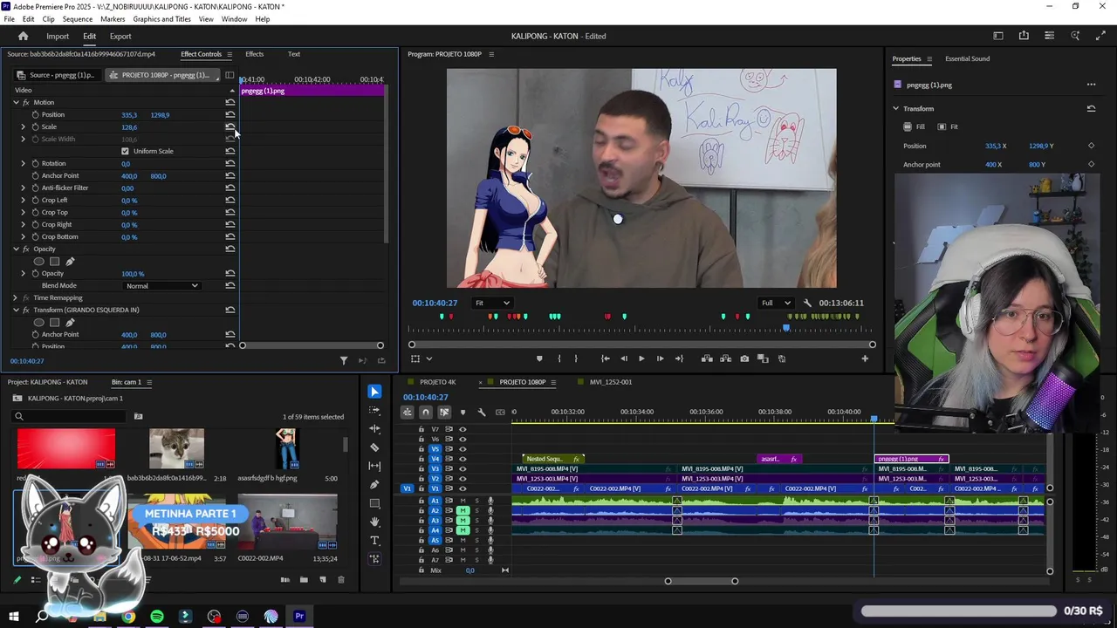Screen dimensions: 1117x628
Task: Mute audio track A1
Action: tap(463, 501)
